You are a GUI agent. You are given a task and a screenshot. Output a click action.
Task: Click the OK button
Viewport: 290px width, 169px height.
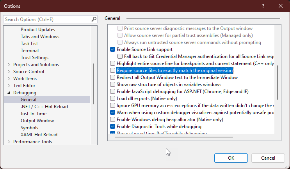point(231,158)
